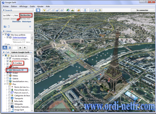The width and height of the screenshot is (156, 114).
Task: Move selected place down with arrow
Action: tap(25, 48)
